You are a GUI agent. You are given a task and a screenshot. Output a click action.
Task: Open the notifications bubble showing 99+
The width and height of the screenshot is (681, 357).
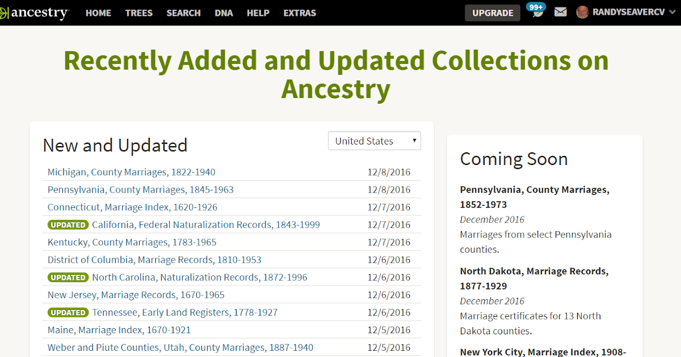536,10
